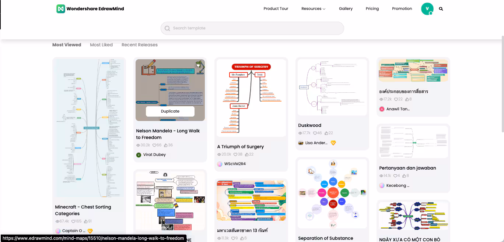Click heart icon on Minecraft card
504x242 pixels.
click(x=73, y=221)
